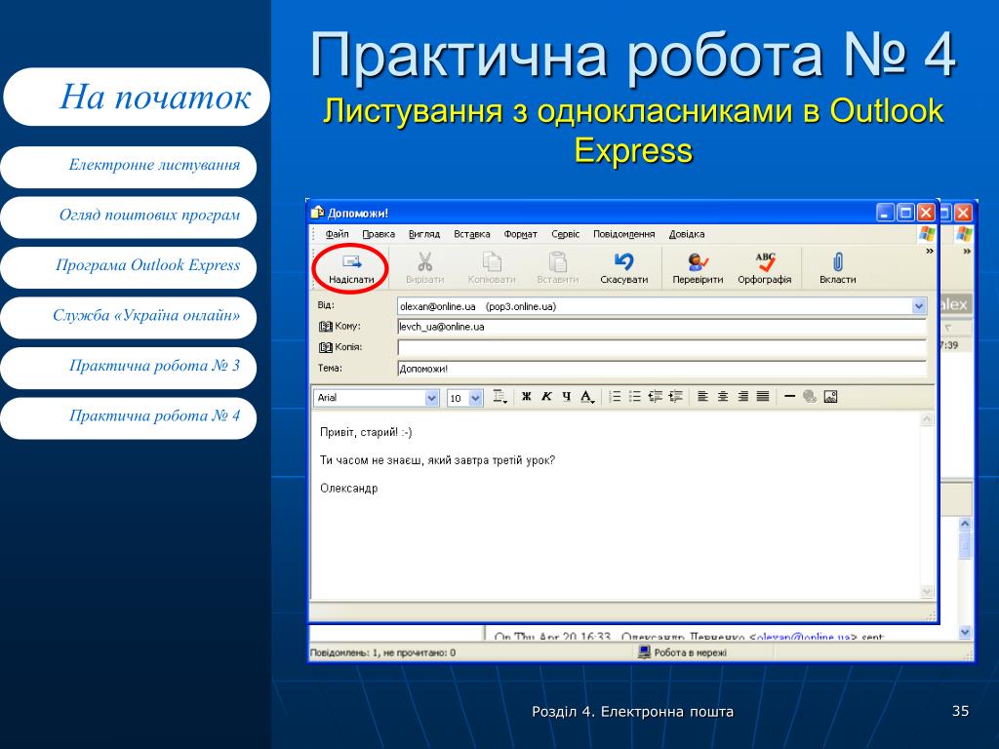Decrease paragraph indent

tap(655, 397)
